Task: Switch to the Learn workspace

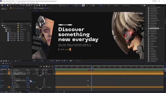Action: [108, 5]
